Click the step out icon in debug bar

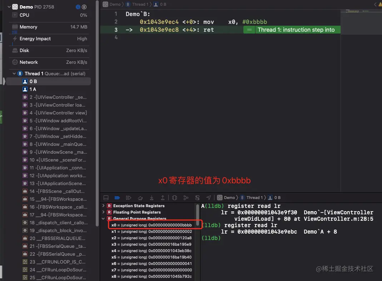coord(163,198)
